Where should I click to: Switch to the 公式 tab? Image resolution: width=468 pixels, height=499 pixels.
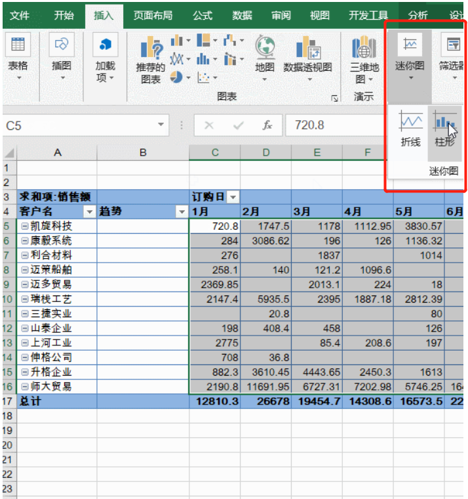point(203,15)
